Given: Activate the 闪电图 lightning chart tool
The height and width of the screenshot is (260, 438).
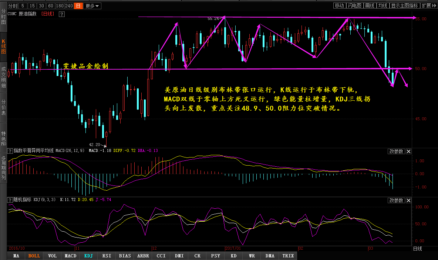Looking at the screenshot, I should (x=354, y=6).
